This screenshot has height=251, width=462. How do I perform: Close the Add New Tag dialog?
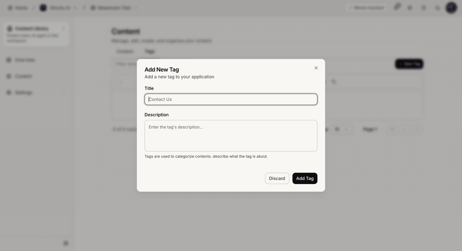(316, 68)
